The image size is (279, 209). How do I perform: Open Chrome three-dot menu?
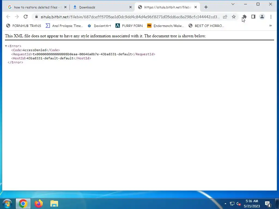(x=271, y=17)
